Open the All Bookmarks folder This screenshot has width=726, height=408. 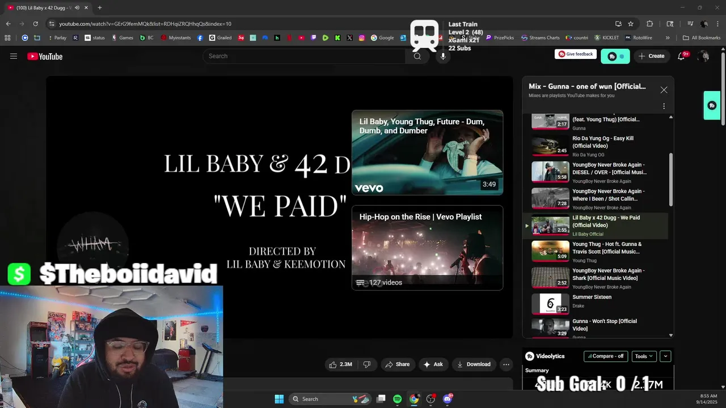click(x=702, y=38)
